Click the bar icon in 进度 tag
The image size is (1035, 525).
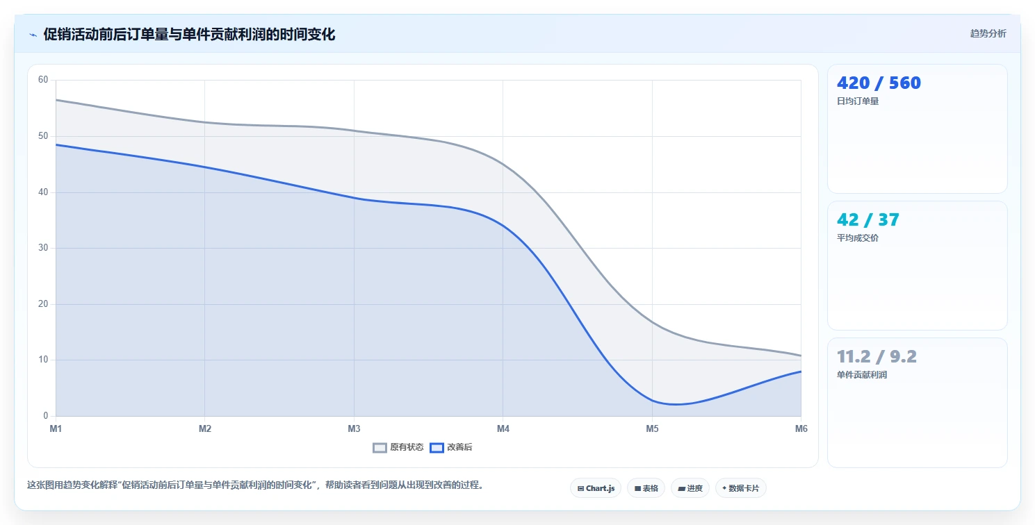point(681,489)
